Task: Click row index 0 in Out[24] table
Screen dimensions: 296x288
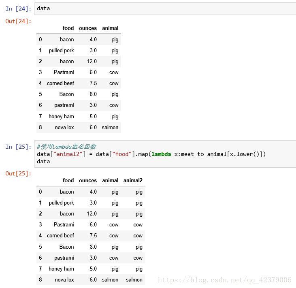Action: click(x=40, y=39)
